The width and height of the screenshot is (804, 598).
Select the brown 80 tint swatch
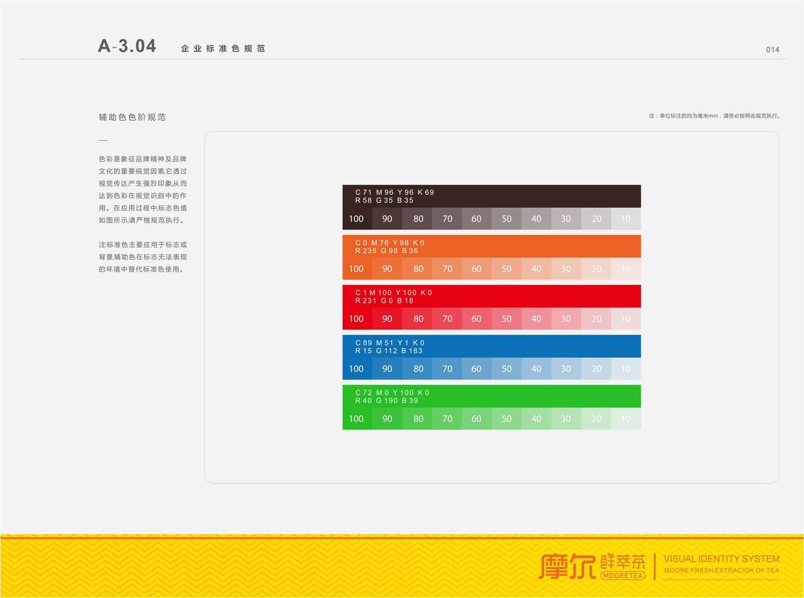[417, 219]
